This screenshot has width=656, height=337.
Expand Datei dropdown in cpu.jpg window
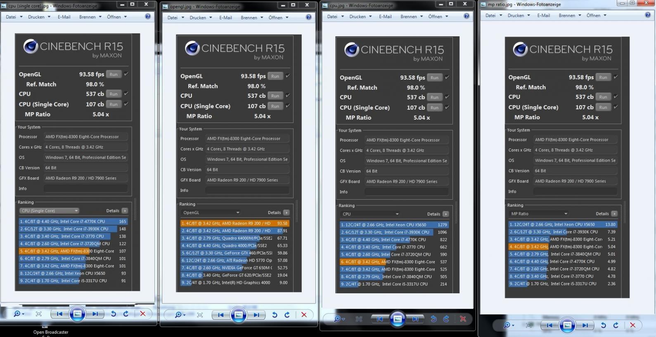click(343, 16)
